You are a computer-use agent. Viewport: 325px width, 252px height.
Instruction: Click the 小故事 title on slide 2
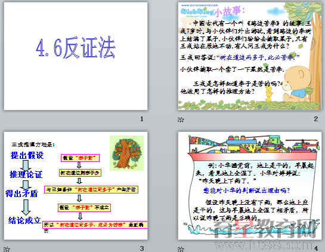pyautogui.click(x=230, y=11)
